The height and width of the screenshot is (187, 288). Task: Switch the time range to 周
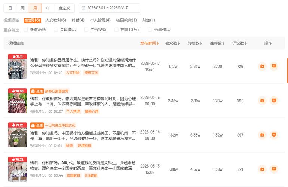(x=22, y=8)
